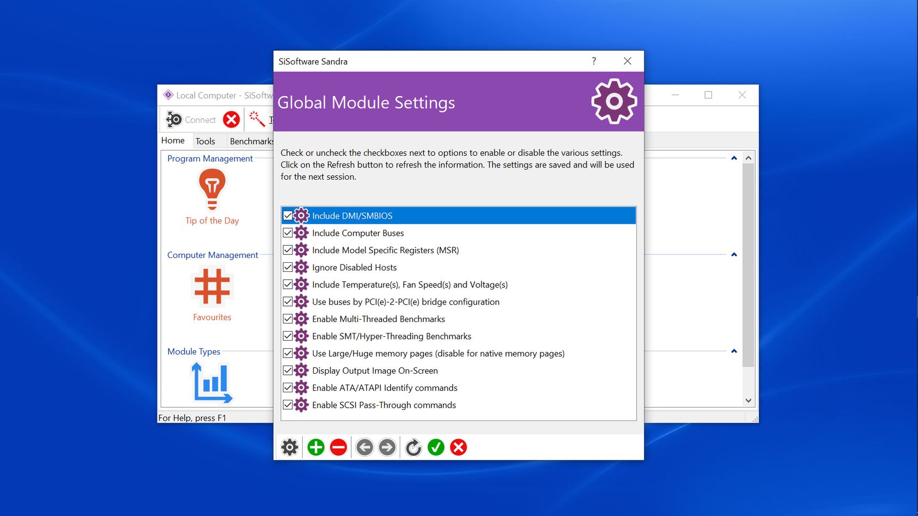Select Enable Multi-Threaded Benchmarks row text

click(x=378, y=319)
